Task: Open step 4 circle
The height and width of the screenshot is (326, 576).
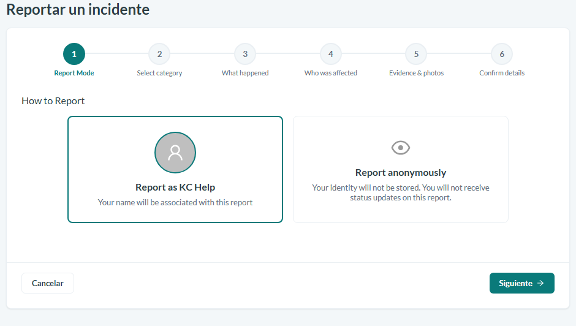Action: pos(331,54)
